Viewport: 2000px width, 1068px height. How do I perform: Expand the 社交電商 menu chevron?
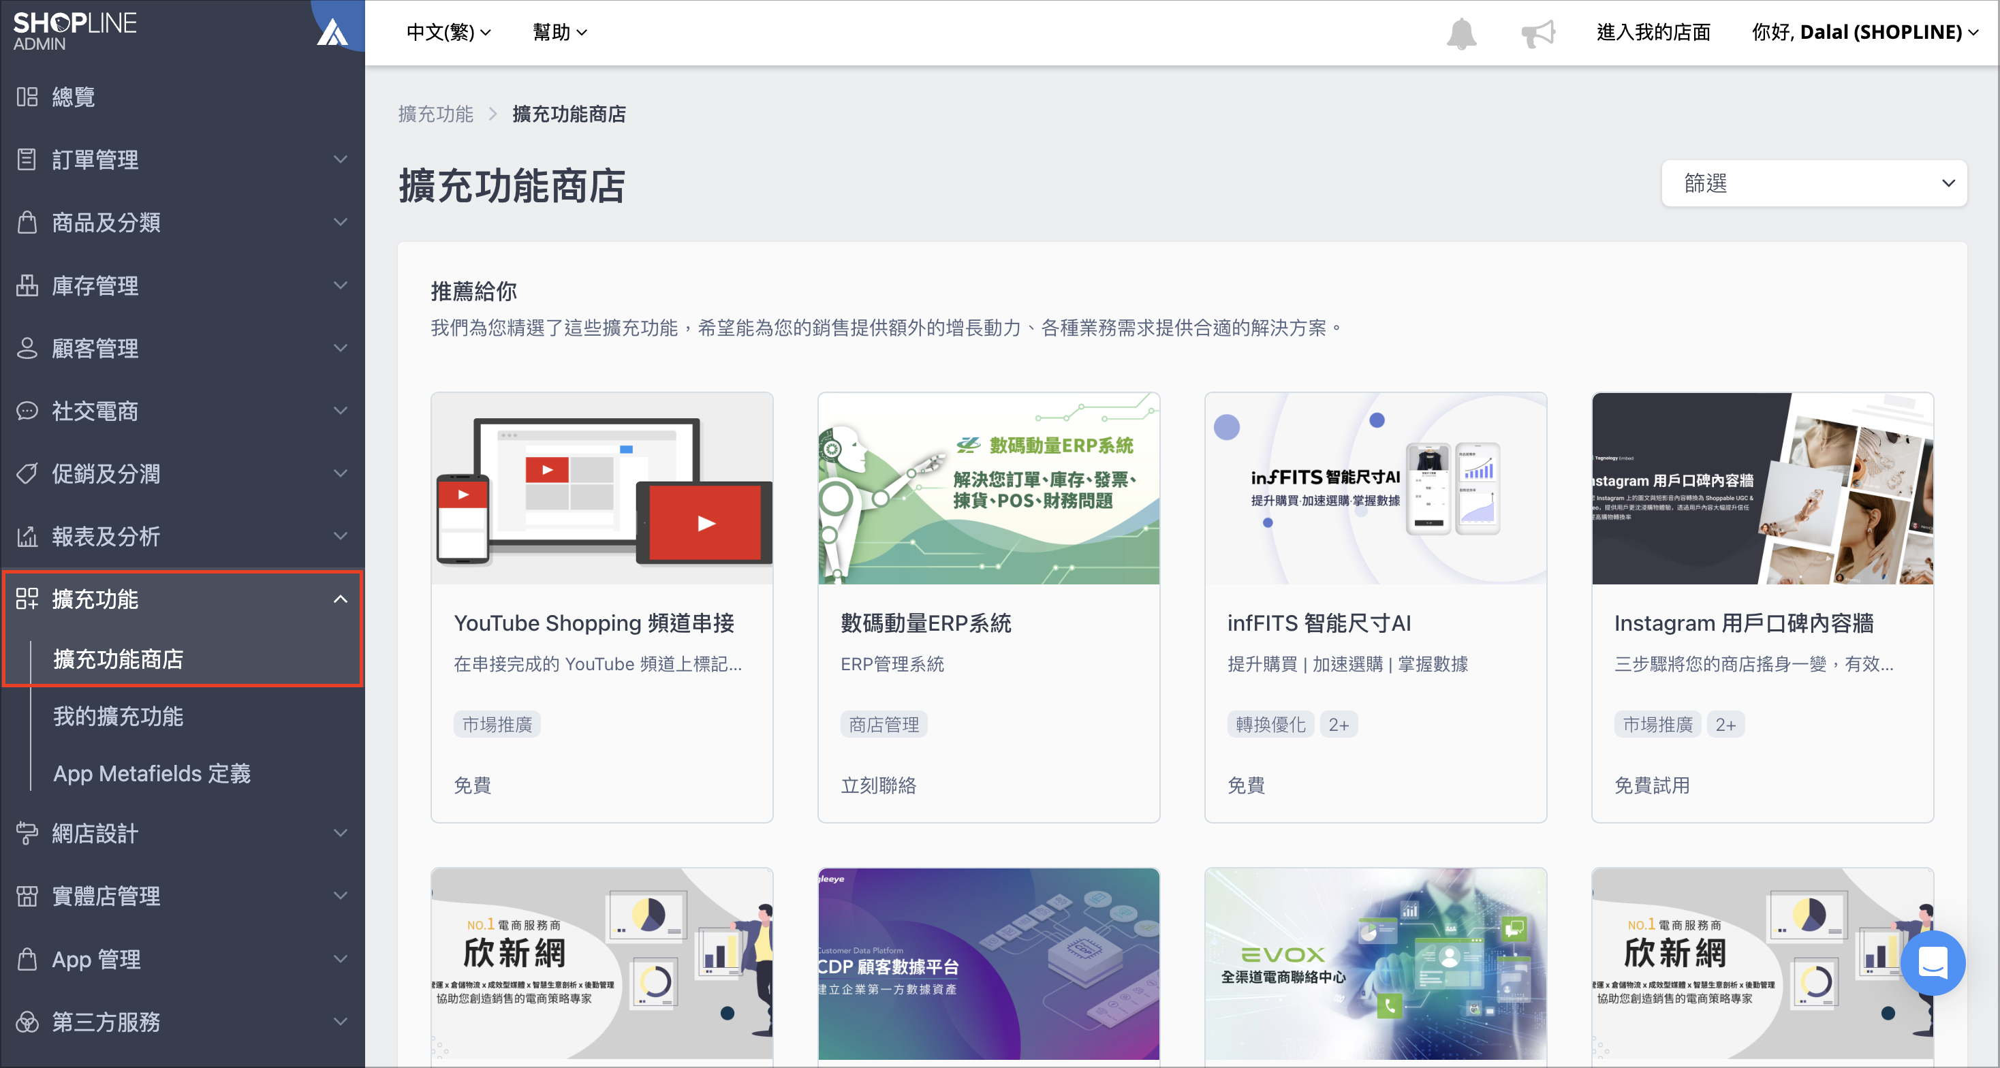[340, 411]
